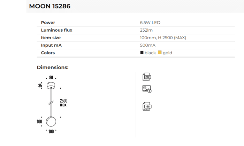Viewport: 244px width, 146px height.
Task: Click the Dimensions heading
Action: pyautogui.click(x=53, y=67)
